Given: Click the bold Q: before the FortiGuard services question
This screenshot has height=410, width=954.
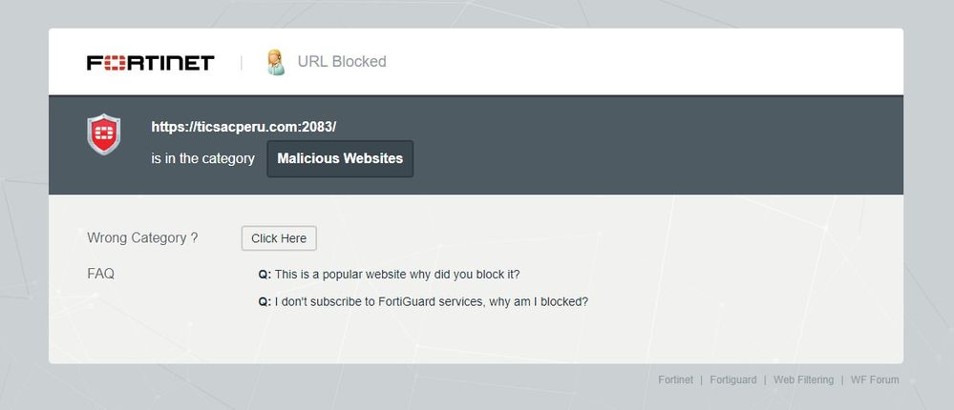Looking at the screenshot, I should tap(265, 301).
